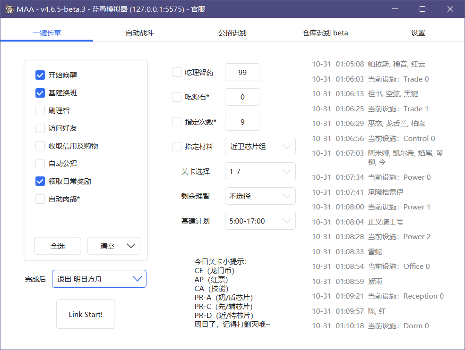Click the Link Start! button

(x=86, y=314)
